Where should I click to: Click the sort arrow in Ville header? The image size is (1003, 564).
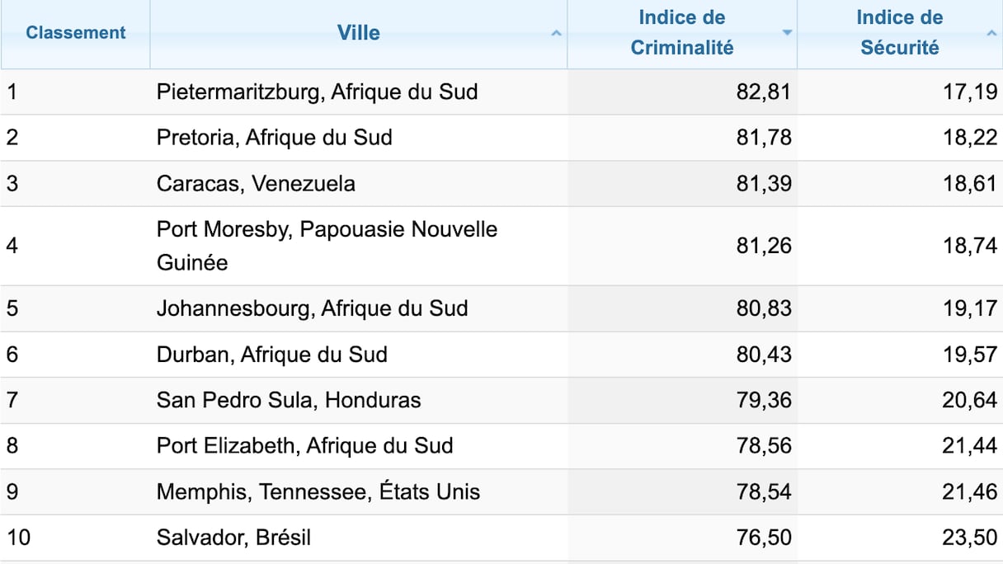pos(556,34)
